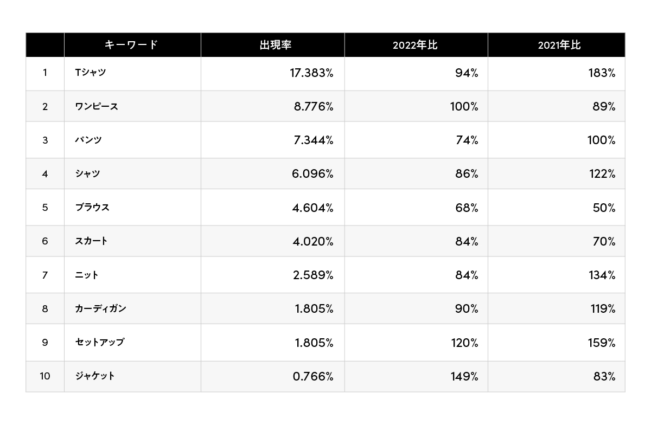The image size is (651, 425).
Task: Click the 出現率 column header
Action: 276,45
